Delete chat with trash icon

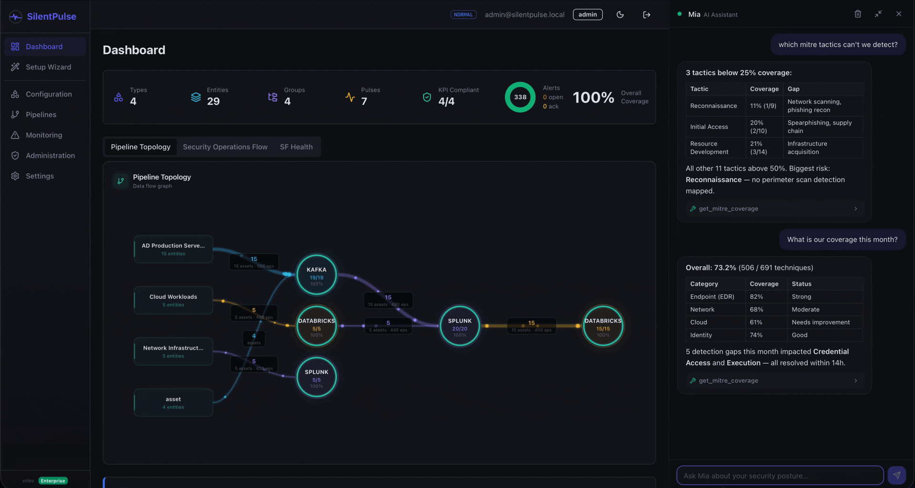click(x=858, y=14)
